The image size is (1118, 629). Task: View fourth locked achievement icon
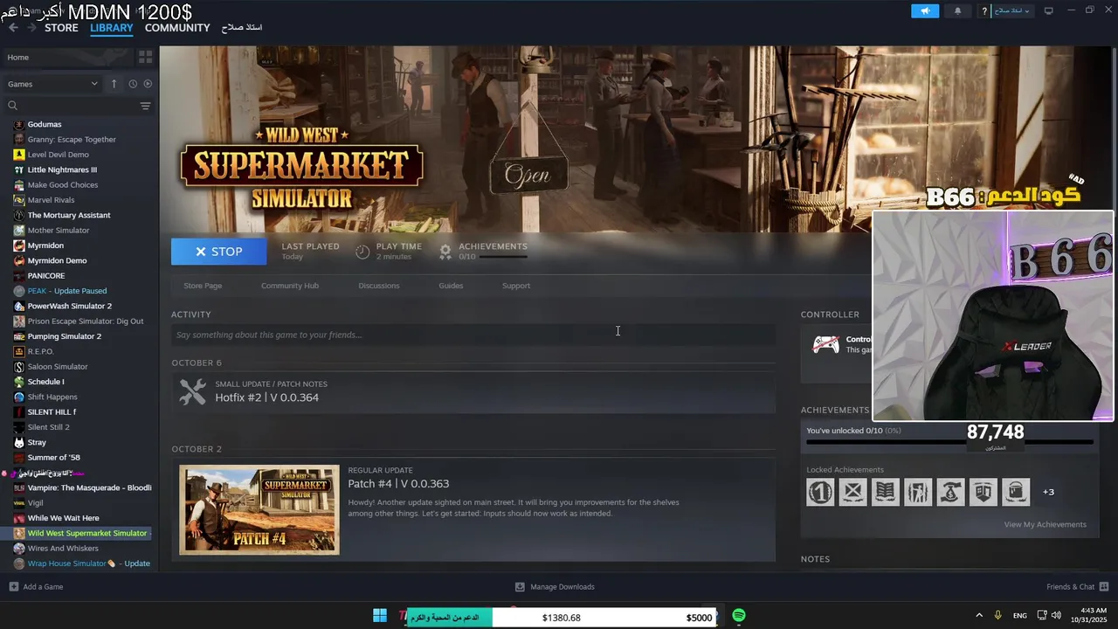(x=918, y=492)
